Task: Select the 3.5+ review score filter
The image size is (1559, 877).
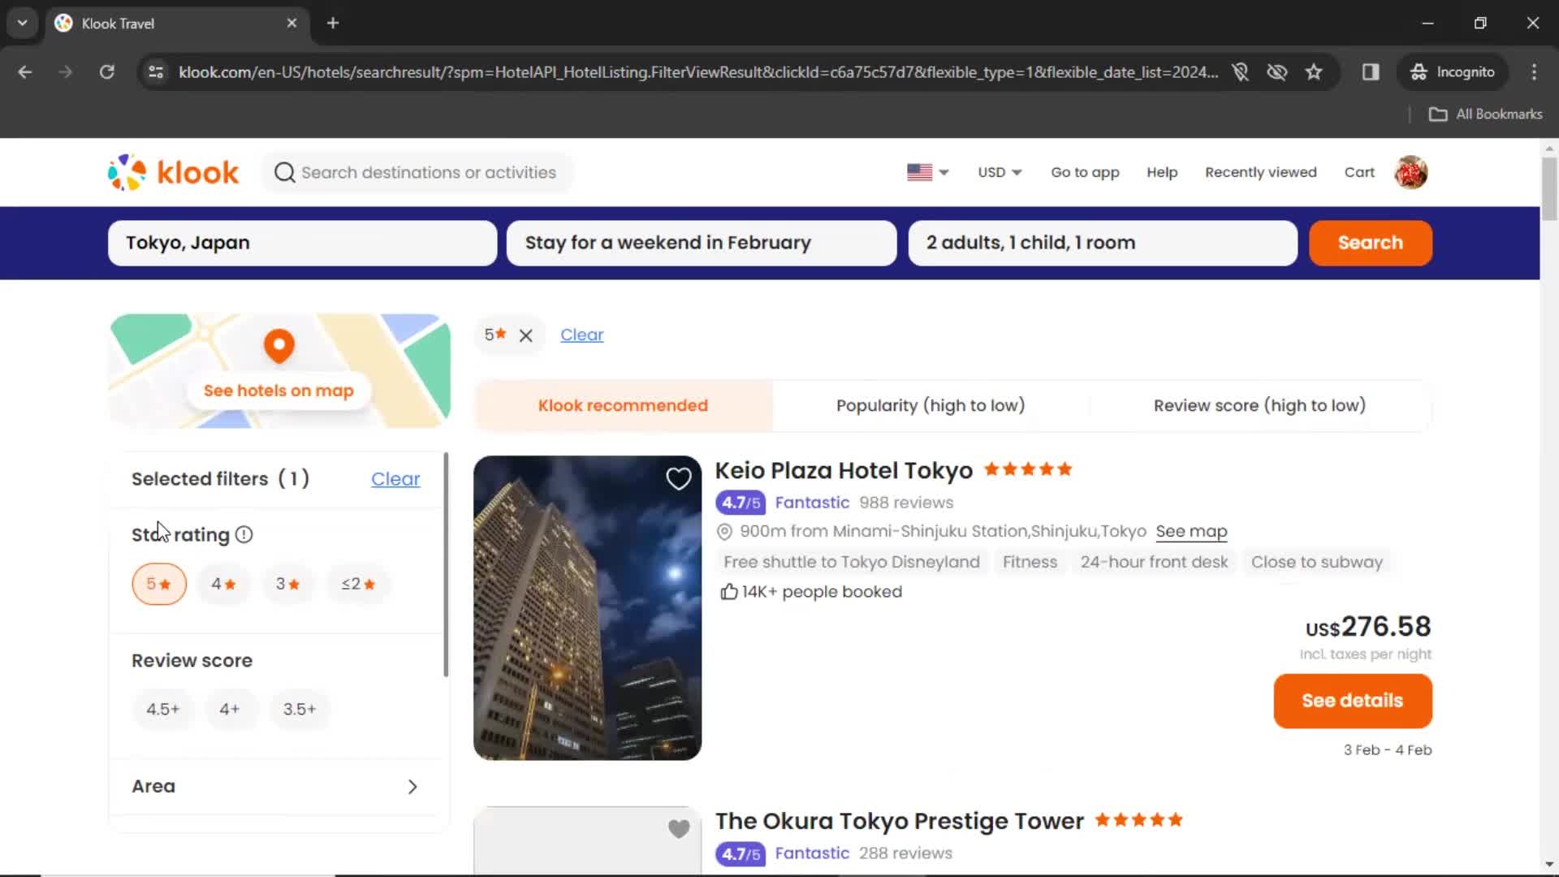Action: click(x=300, y=709)
